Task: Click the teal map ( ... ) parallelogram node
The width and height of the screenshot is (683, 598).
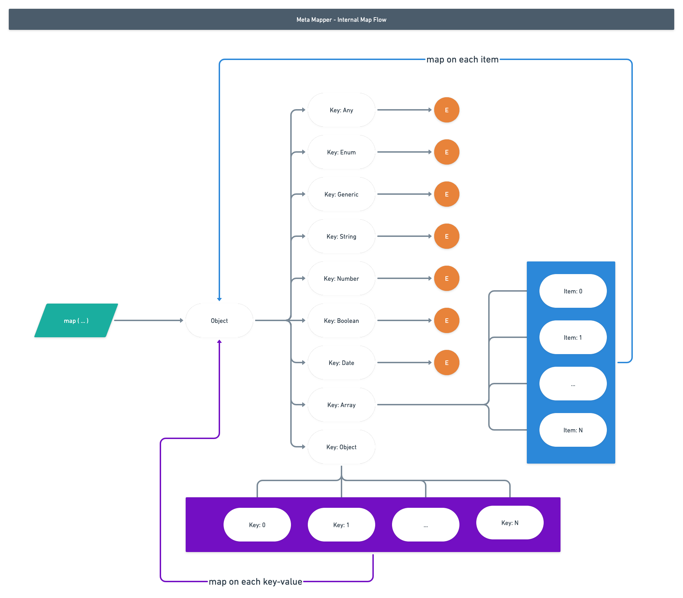Action: (x=76, y=320)
